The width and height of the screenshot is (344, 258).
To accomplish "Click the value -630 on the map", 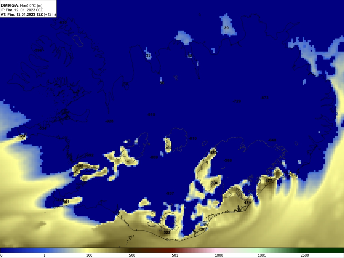I will [63, 23].
